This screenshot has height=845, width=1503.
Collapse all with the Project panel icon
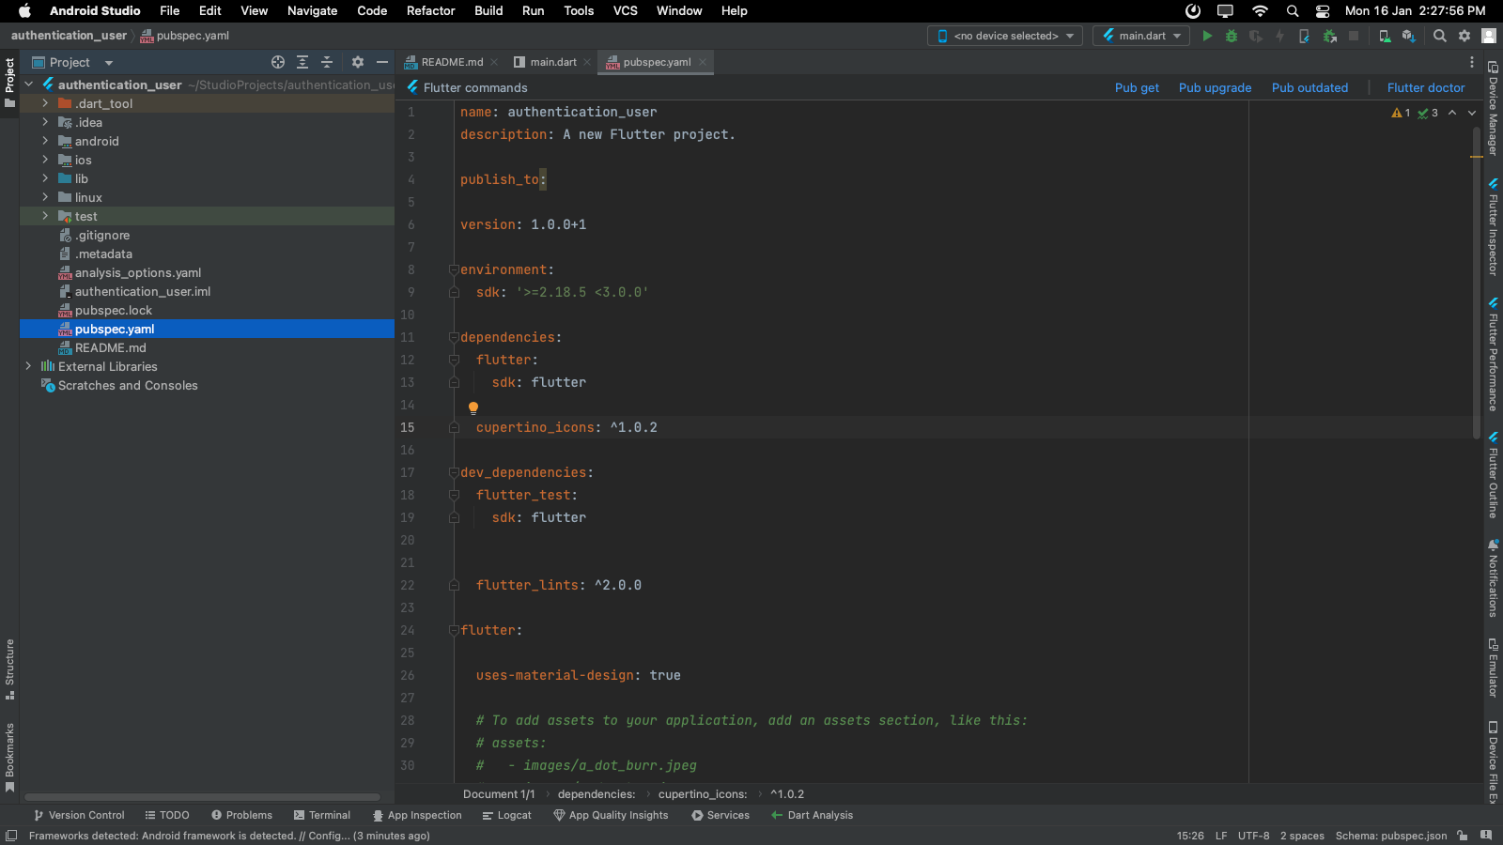327,62
